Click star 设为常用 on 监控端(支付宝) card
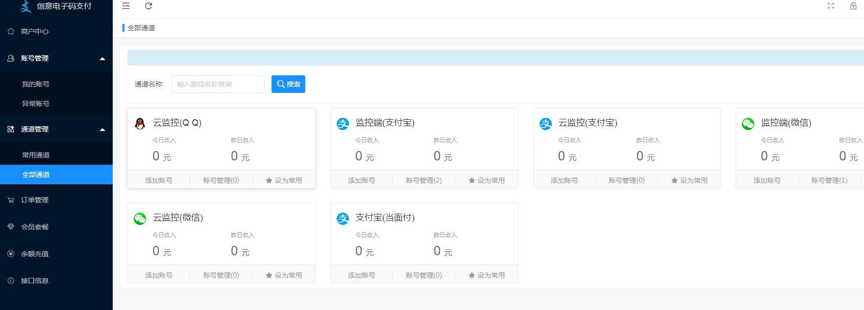This screenshot has width=864, height=310. pyautogui.click(x=487, y=180)
